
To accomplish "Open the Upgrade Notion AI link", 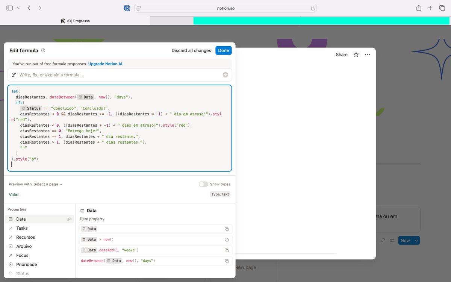I will click(105, 64).
